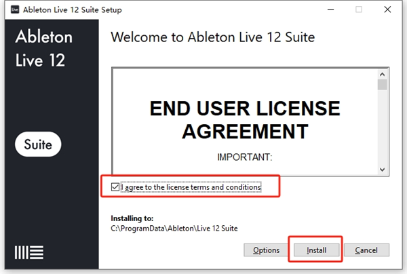
Task: Toggle the license agreement checkbox
Action: (115, 186)
